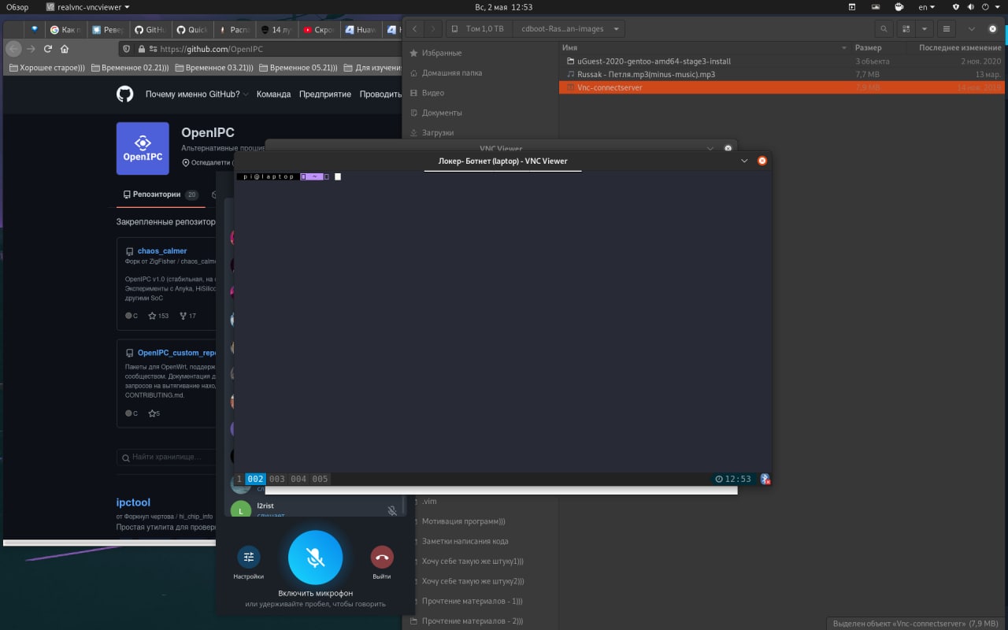Image resolution: width=1008 pixels, height=630 pixels.
Task: Go forward in the file manager
Action: (x=432, y=29)
